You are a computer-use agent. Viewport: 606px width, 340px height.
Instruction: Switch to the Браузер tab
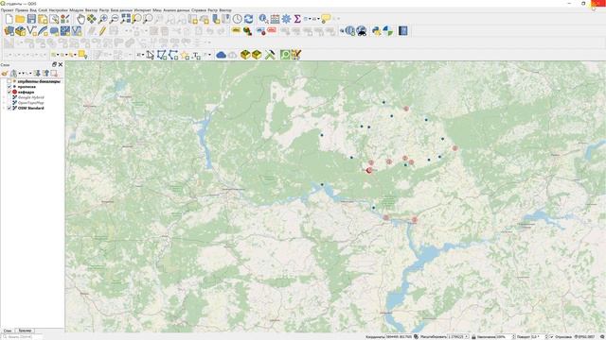click(26, 331)
